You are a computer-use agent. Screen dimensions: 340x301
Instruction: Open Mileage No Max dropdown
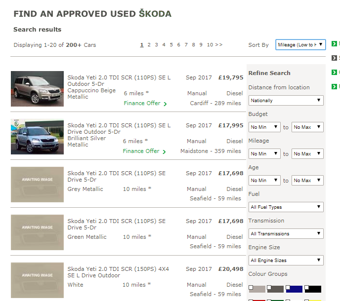tap(307, 154)
